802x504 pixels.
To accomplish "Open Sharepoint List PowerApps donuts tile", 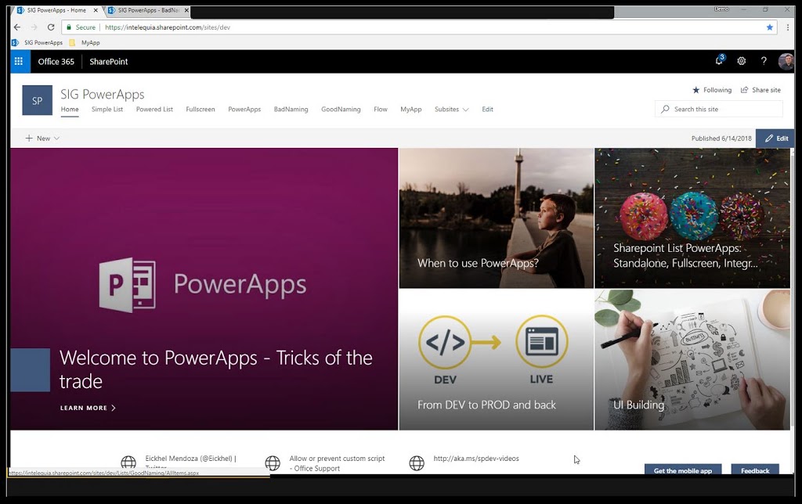I will pos(692,218).
